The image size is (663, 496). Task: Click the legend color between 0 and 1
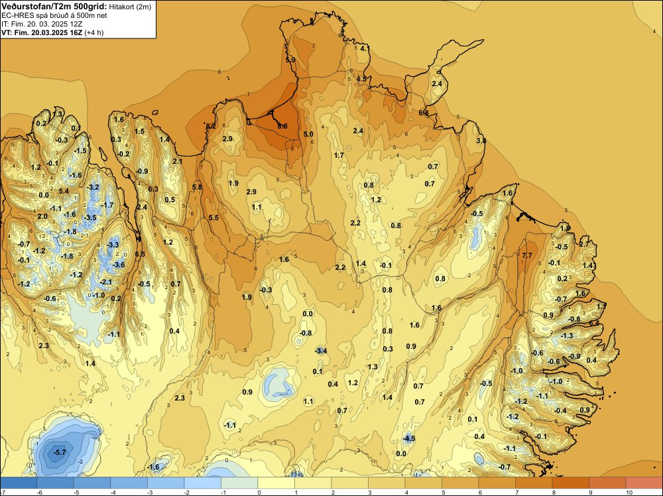click(276, 483)
